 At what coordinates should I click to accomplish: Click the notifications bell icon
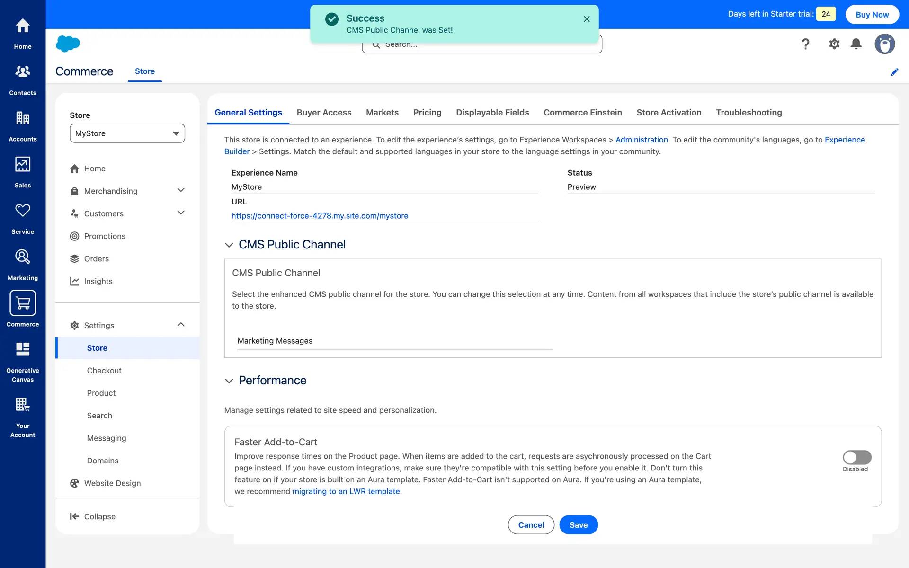pos(856,44)
